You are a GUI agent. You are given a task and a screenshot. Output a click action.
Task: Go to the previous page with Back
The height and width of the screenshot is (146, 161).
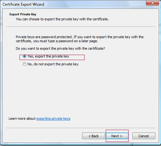[x=93, y=136]
